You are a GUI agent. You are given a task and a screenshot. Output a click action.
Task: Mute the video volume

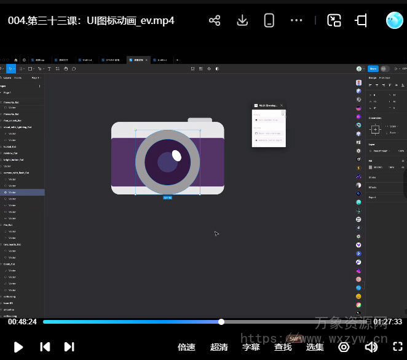[371, 347]
